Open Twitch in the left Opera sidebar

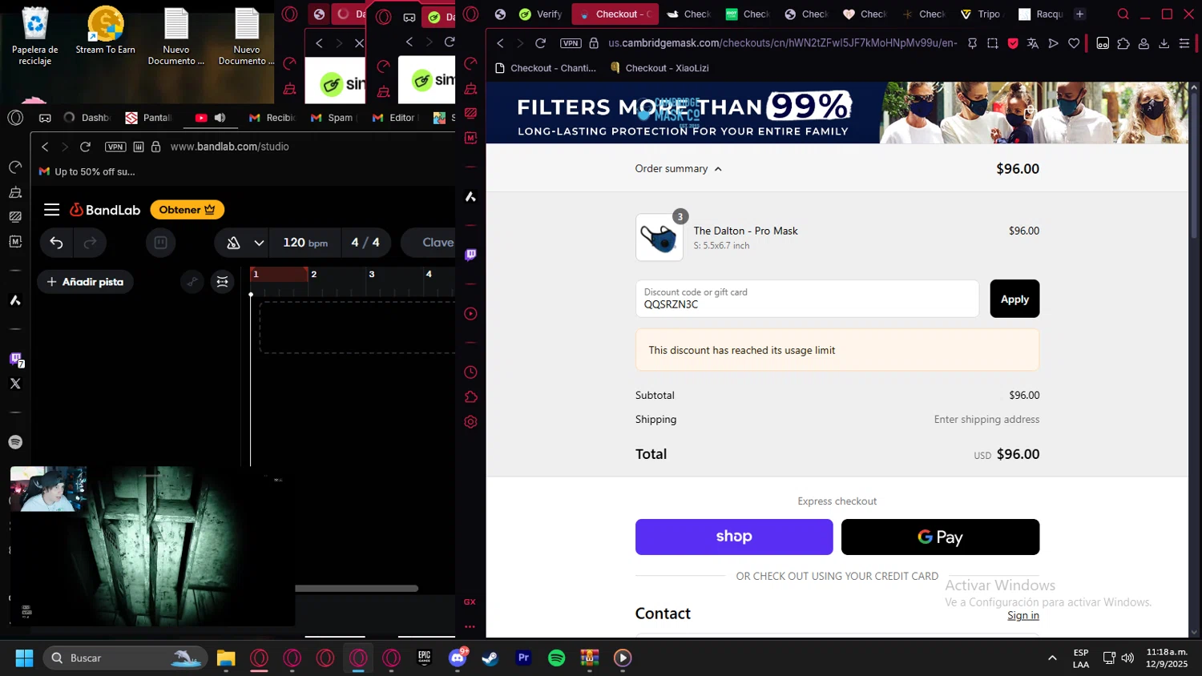(x=15, y=359)
